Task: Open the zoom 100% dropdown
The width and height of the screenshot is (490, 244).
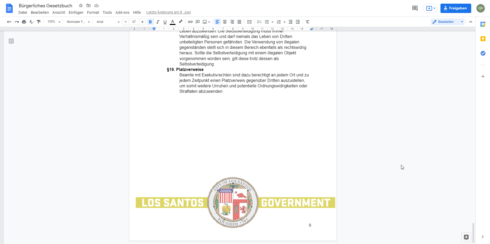Action: 54,22
